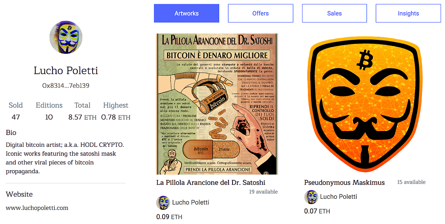Click wallet address 0x8314...7eb139
Viewport: 445px width, 224px height.
[x=66, y=86]
